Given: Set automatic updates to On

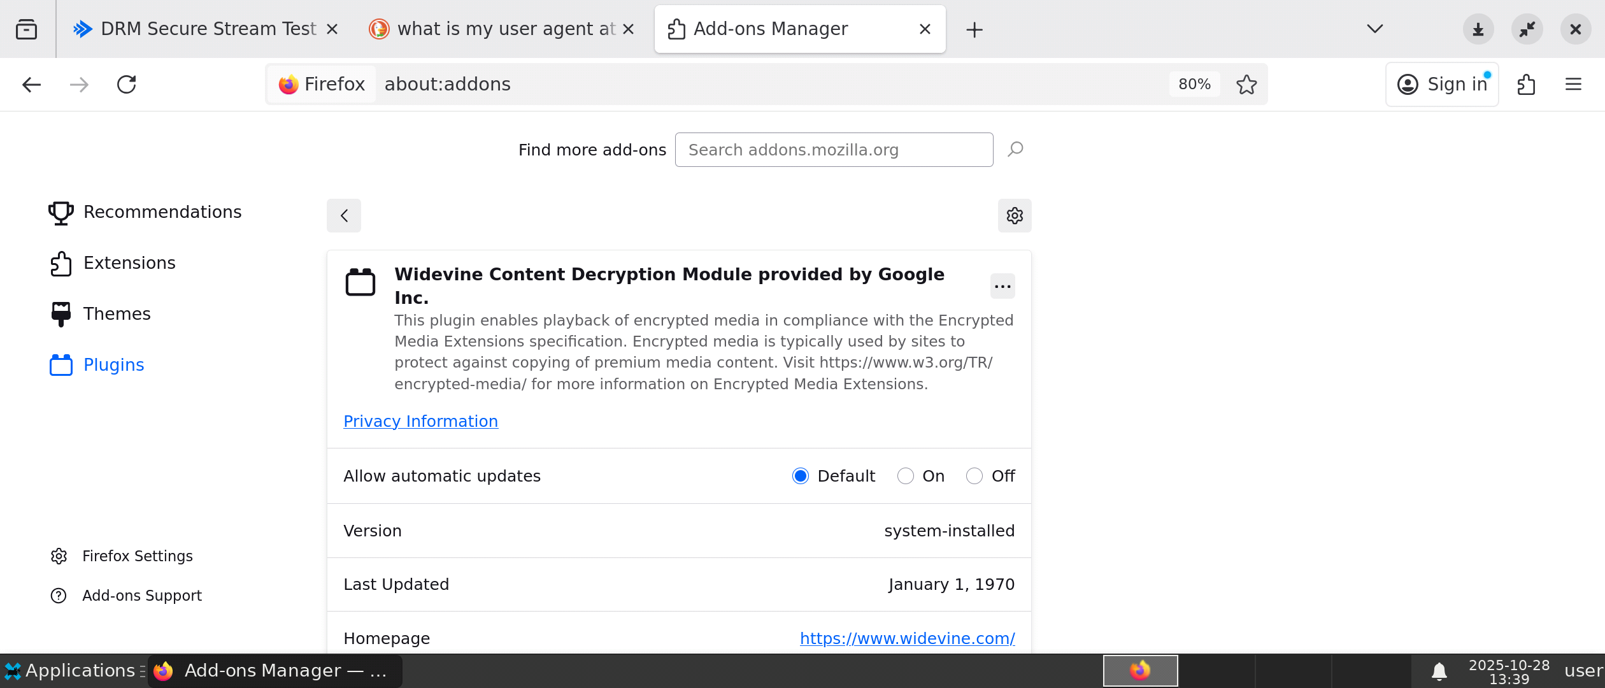Looking at the screenshot, I should point(905,476).
